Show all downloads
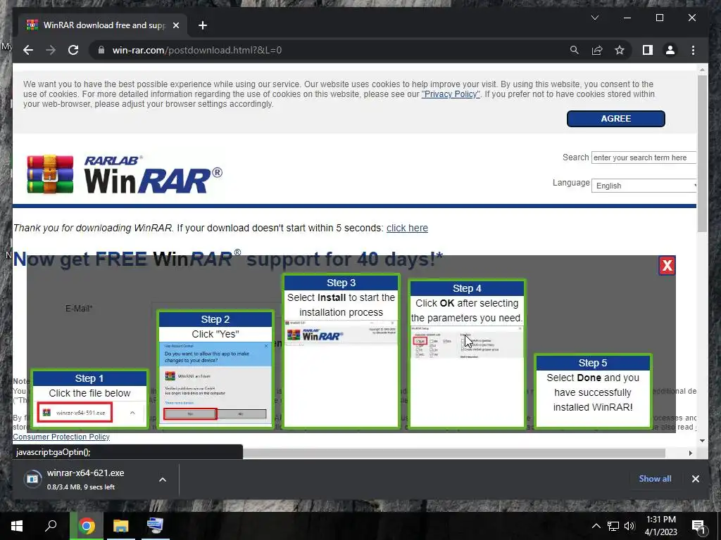This screenshot has height=540, width=721. pos(655,478)
